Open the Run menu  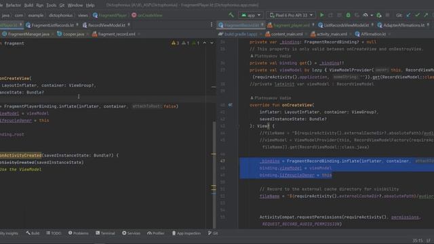[x=39, y=5]
